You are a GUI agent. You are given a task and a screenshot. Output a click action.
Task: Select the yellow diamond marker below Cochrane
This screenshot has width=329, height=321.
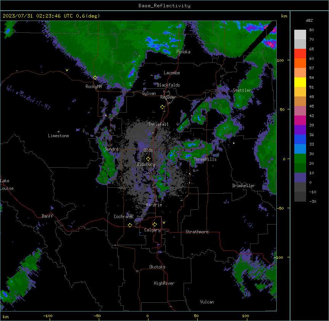(x=130, y=225)
